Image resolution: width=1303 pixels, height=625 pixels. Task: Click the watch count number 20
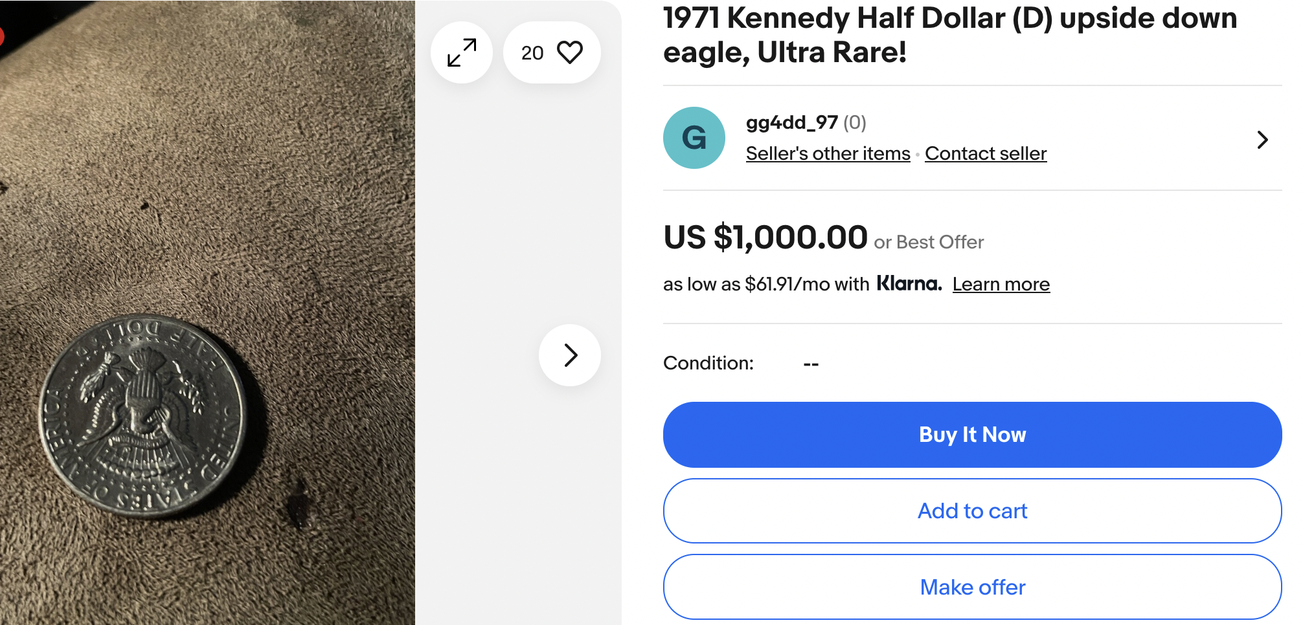[532, 53]
